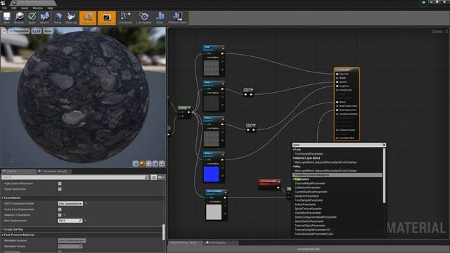Reset Tessellation Mode to default arrow
450x253 pixels.
(x=86, y=204)
